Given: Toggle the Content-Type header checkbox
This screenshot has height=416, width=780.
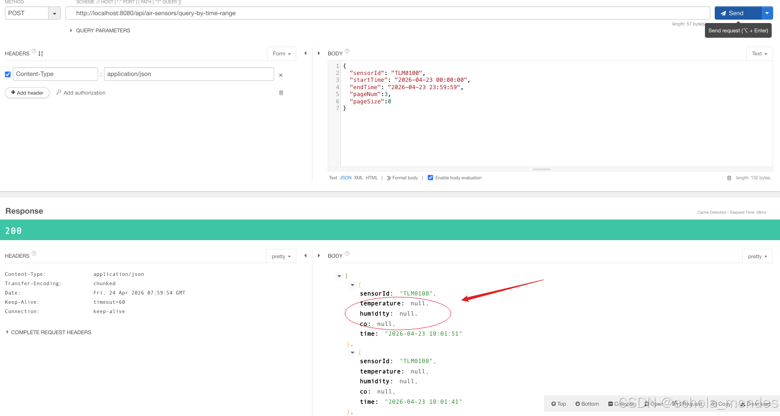Looking at the screenshot, I should tap(8, 74).
